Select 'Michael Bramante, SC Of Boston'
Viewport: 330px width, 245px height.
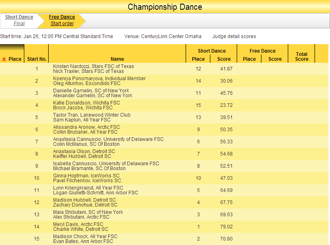click(89, 168)
